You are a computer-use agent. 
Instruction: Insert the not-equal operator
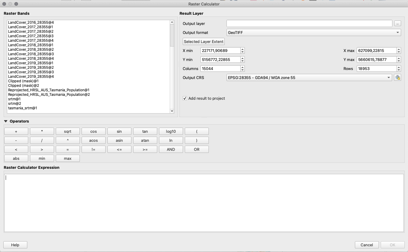pos(94,149)
